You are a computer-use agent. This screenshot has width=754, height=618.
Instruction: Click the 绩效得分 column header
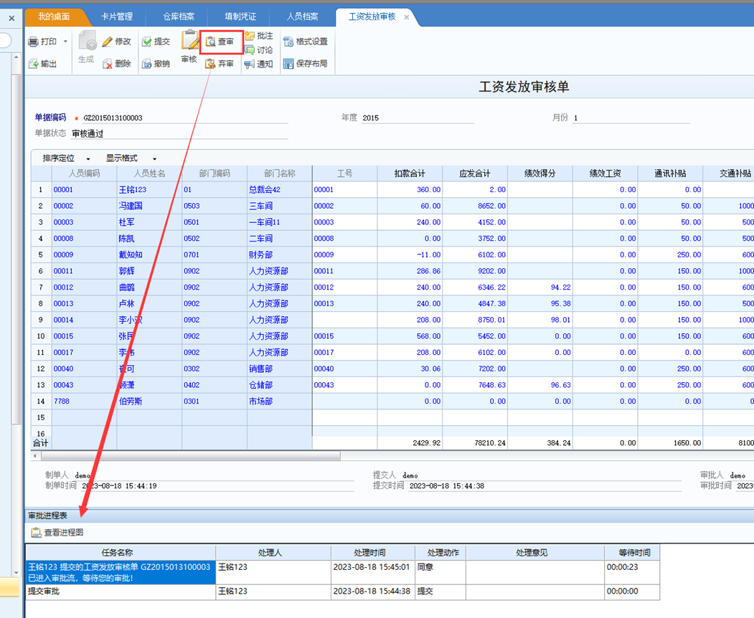coord(540,173)
